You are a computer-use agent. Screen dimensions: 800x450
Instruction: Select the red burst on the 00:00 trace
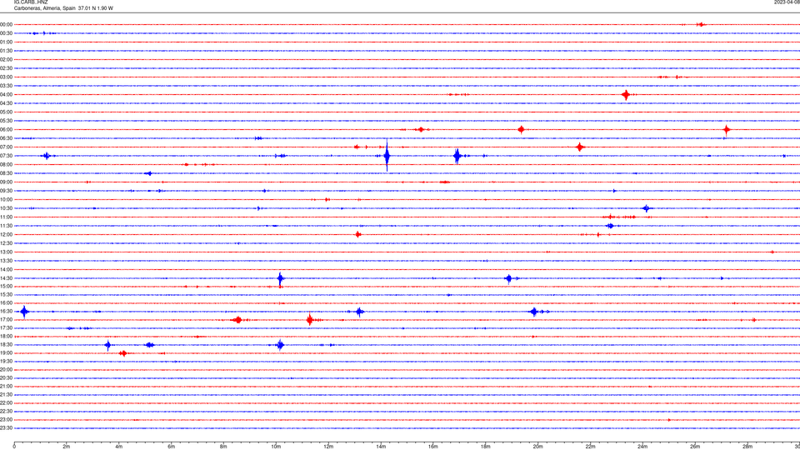point(701,24)
